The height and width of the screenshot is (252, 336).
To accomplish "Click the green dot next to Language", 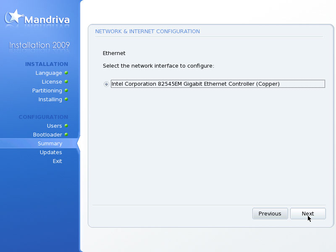I will (66, 73).
